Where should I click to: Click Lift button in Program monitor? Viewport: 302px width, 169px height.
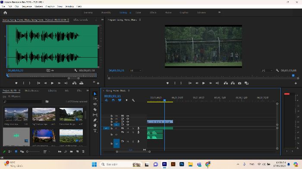tap(226, 83)
